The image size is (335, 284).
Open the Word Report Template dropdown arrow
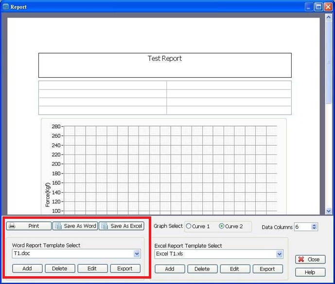137,254
